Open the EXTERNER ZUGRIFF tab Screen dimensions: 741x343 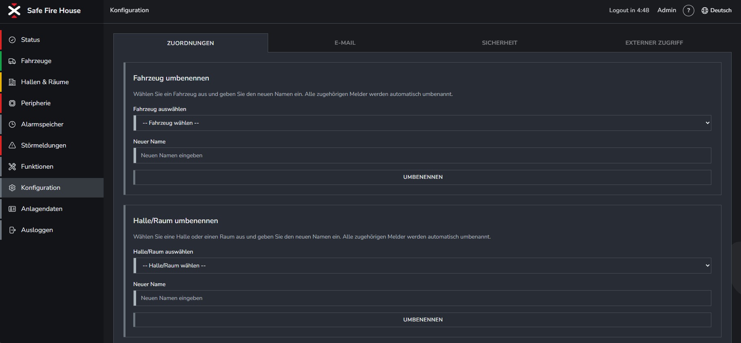(x=654, y=43)
